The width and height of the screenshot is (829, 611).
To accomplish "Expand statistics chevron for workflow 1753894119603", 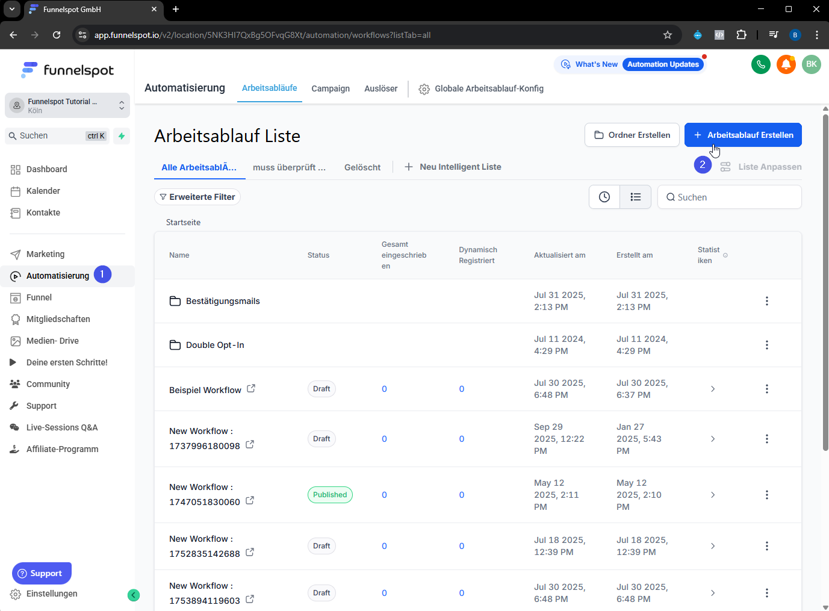I will coord(713,593).
